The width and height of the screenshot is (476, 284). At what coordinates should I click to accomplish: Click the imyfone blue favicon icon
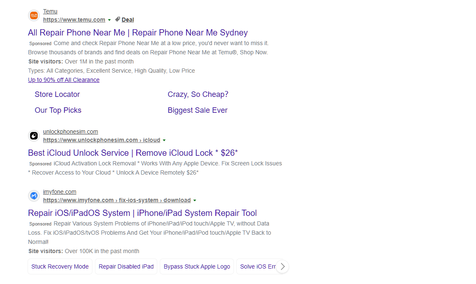(34, 196)
